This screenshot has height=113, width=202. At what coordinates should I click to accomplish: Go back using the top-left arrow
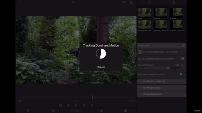coord(21,2)
